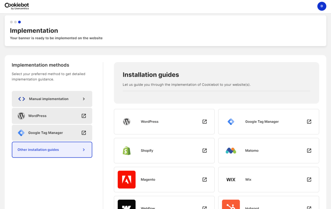Open external link icon for sidebar WordPress
The width and height of the screenshot is (331, 209).
pos(84,116)
